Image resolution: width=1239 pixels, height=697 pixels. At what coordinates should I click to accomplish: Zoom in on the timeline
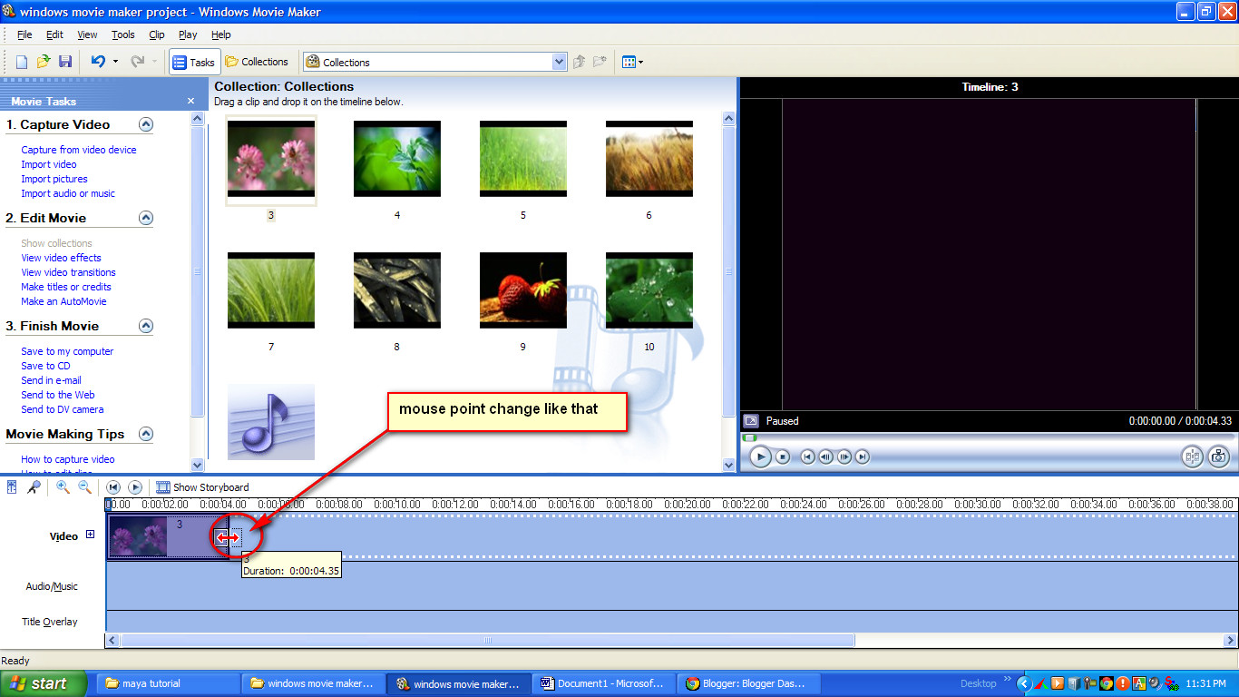[x=63, y=487]
